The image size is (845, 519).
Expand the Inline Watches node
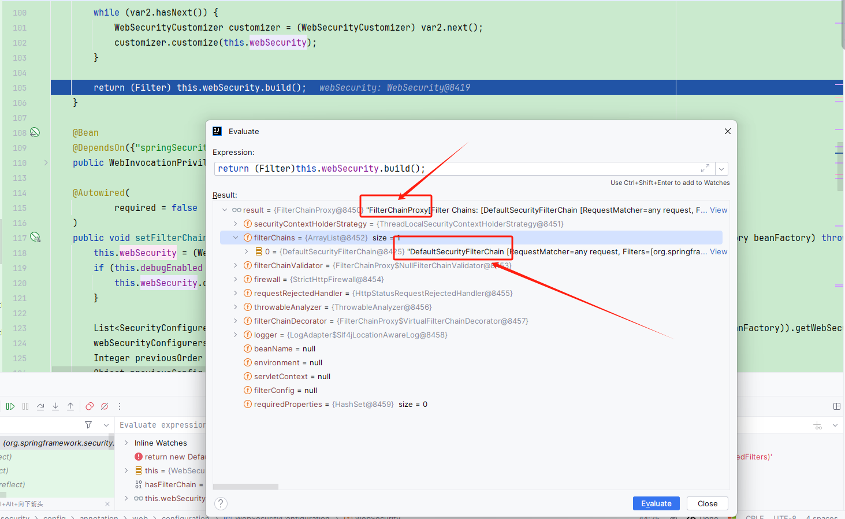[126, 443]
